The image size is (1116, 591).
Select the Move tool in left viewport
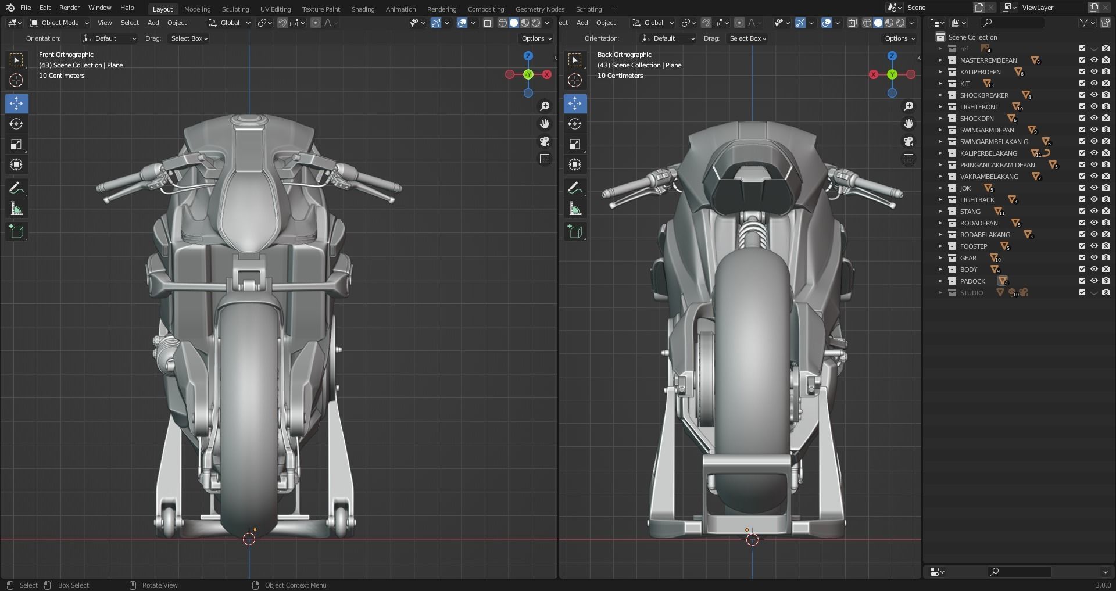(16, 104)
